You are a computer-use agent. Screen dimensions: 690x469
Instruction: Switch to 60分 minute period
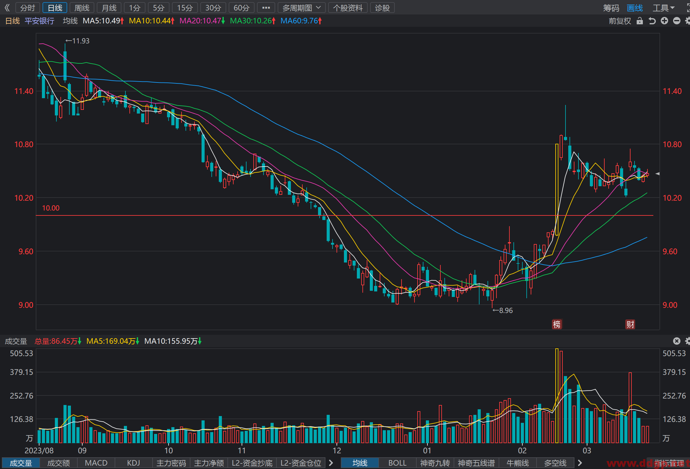(242, 8)
